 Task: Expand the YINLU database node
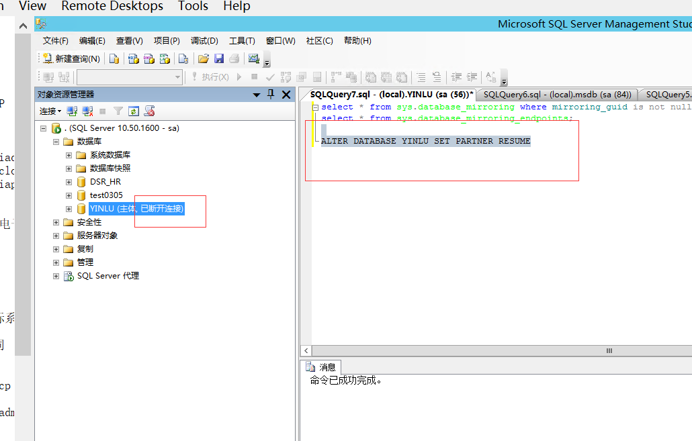point(69,209)
